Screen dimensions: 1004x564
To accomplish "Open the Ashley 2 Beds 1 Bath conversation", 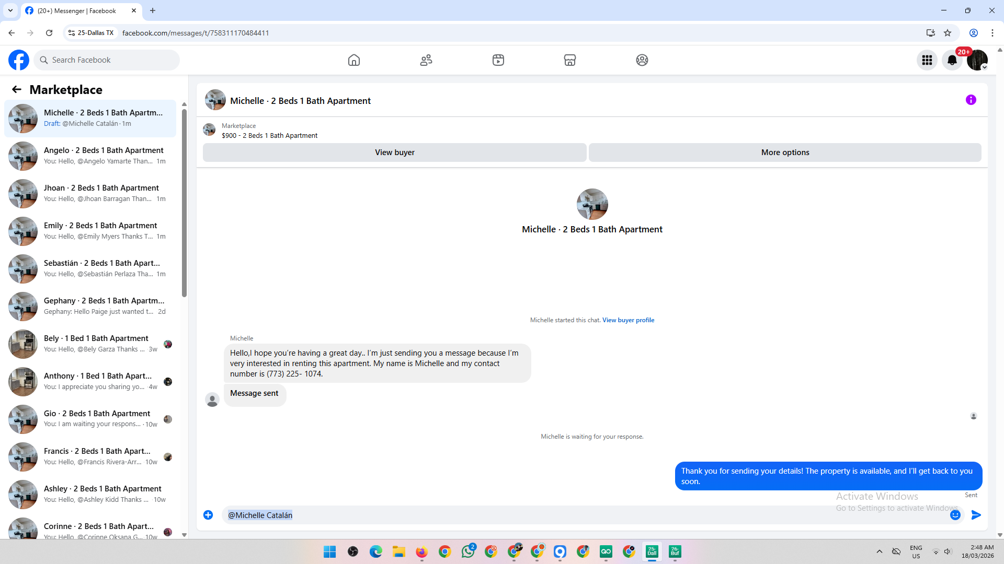I will [90, 495].
